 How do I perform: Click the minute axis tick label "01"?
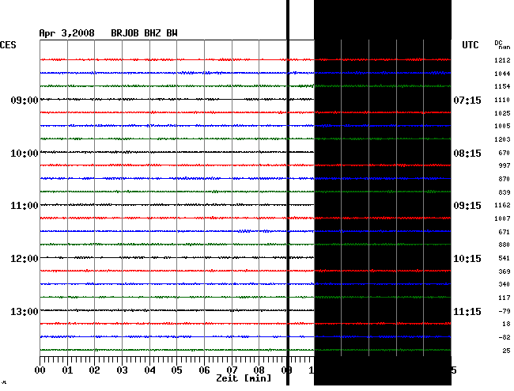click(67, 370)
